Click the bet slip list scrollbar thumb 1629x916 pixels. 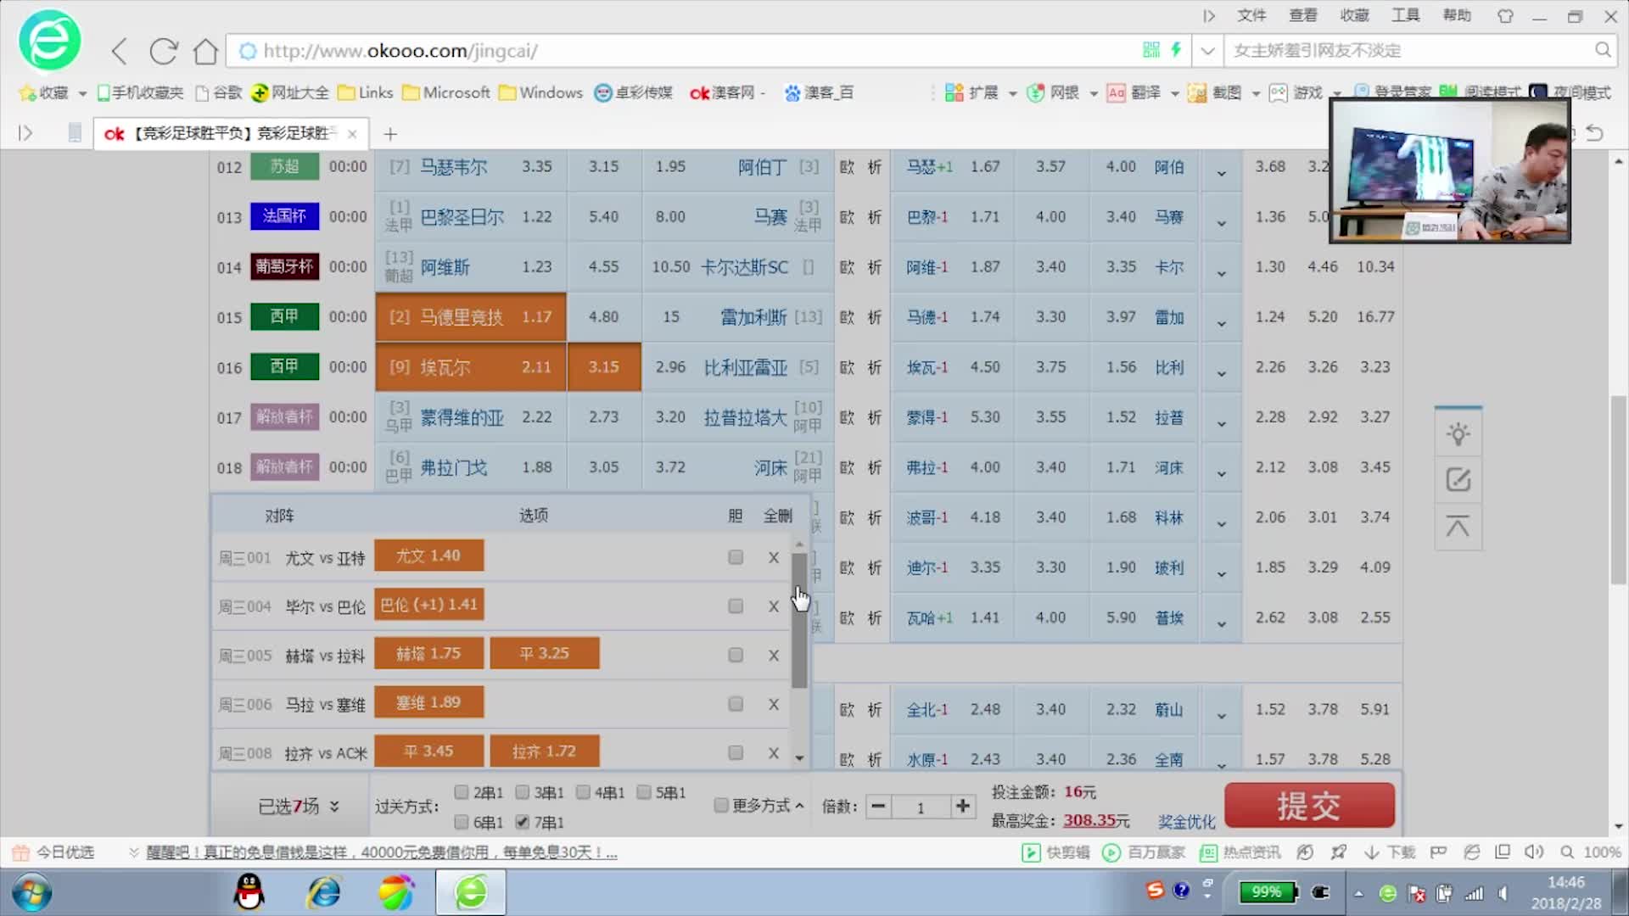point(799,620)
